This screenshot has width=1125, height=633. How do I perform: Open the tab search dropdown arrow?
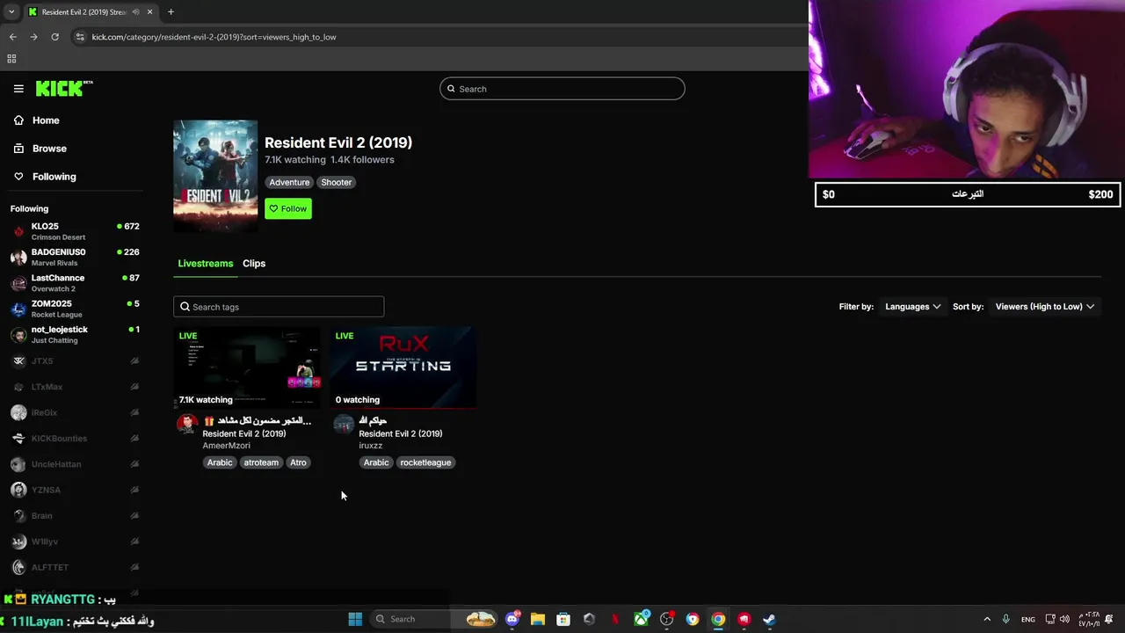(x=11, y=12)
